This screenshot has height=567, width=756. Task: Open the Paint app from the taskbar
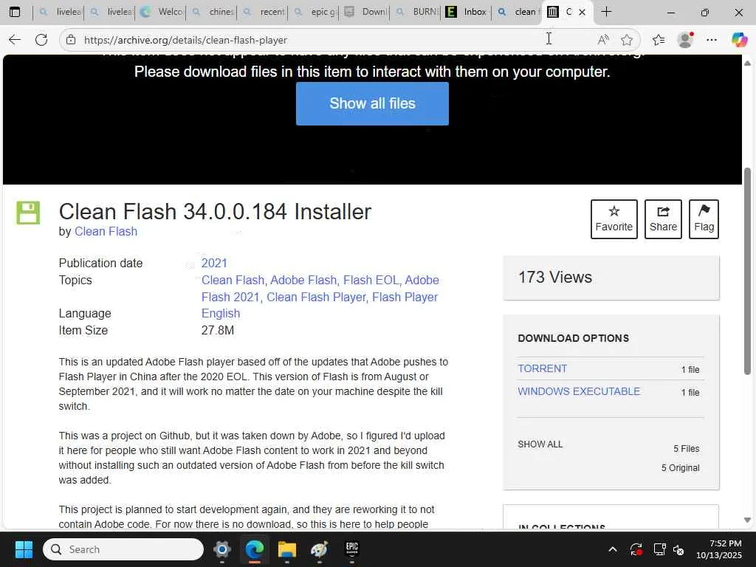319,549
